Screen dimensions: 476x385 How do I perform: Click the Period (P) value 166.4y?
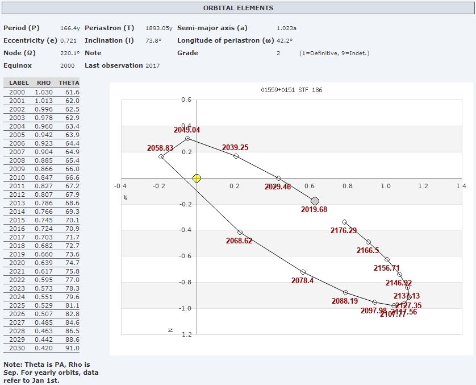click(x=69, y=28)
